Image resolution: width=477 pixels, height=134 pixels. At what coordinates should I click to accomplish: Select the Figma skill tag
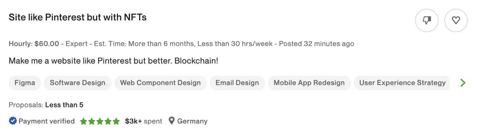pyautogui.click(x=25, y=83)
